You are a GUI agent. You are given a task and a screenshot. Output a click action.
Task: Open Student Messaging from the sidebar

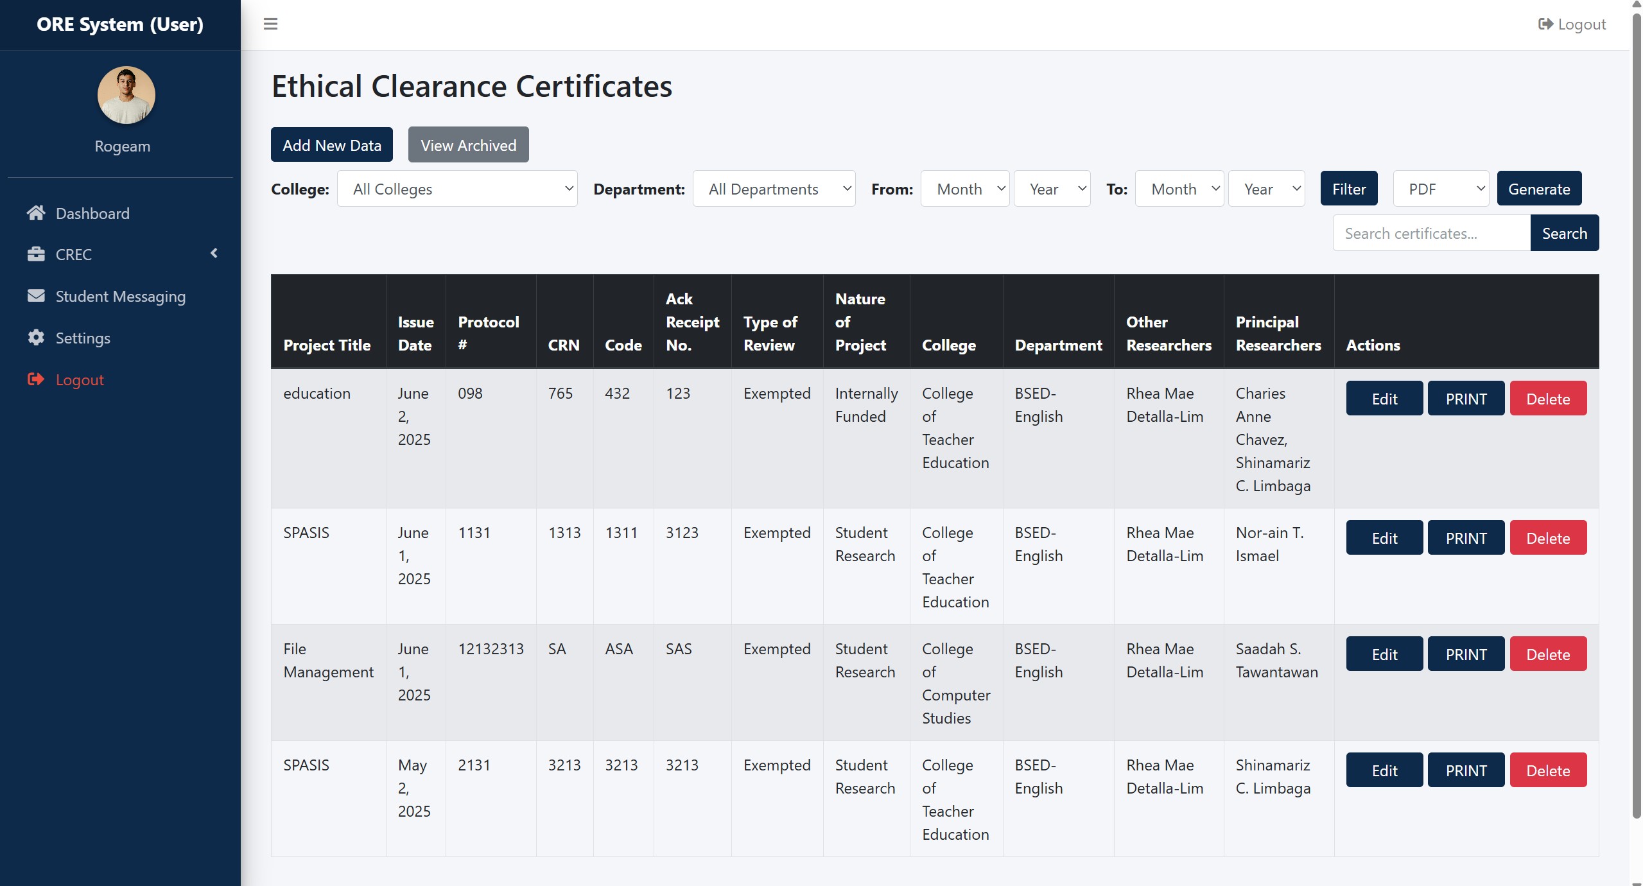pyautogui.click(x=120, y=296)
